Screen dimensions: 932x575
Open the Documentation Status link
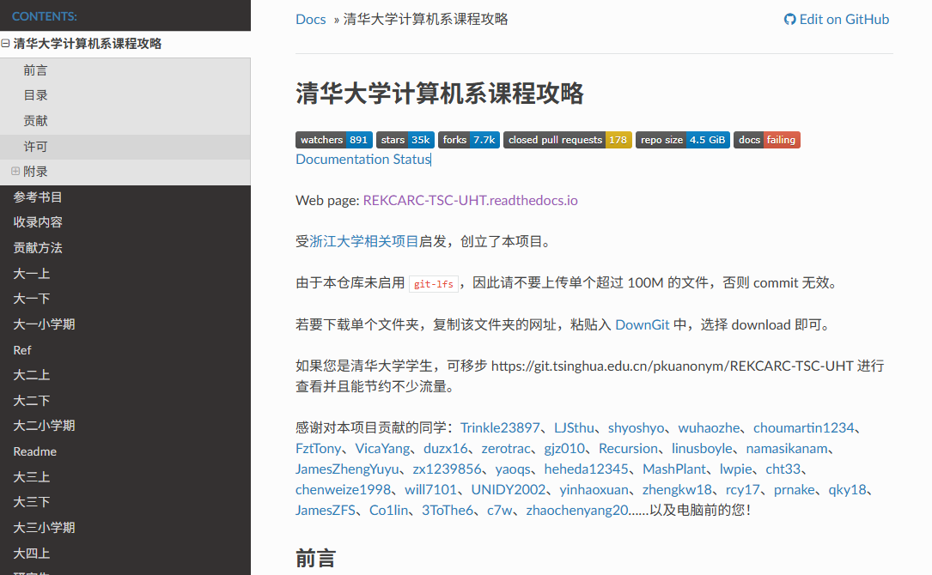tap(363, 159)
